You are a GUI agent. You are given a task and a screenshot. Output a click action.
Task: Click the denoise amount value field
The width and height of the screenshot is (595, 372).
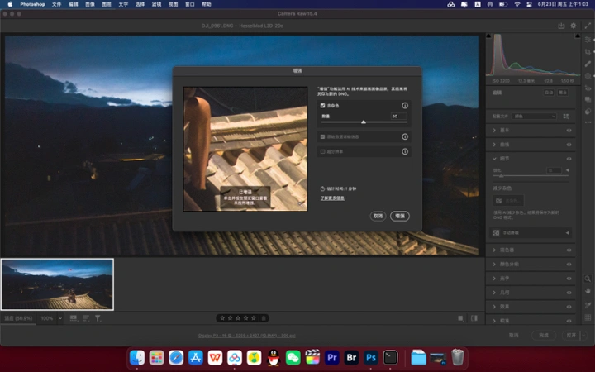[x=397, y=116]
